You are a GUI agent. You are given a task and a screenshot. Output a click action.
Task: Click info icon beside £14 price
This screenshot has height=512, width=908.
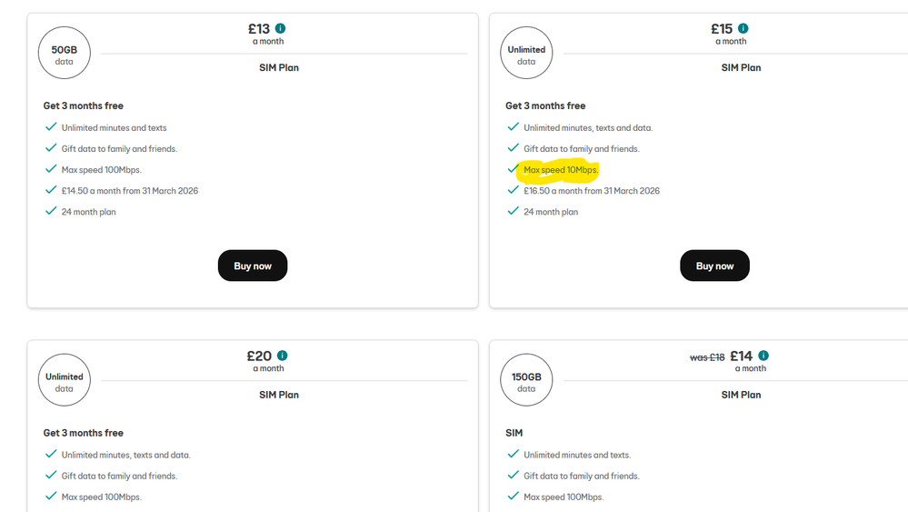(763, 356)
